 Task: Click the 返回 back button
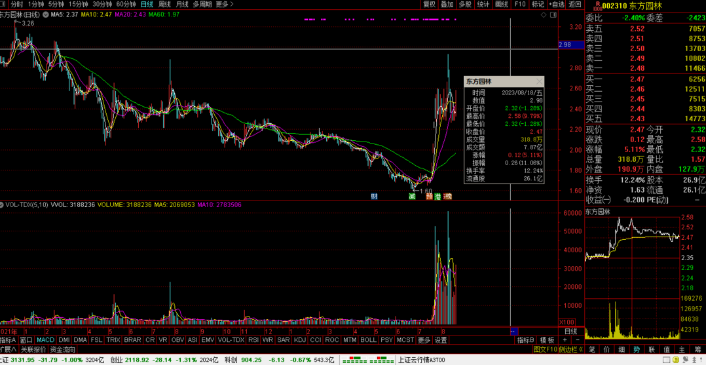[x=575, y=5]
